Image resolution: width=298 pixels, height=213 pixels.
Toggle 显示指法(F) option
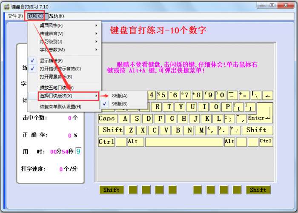point(64,61)
